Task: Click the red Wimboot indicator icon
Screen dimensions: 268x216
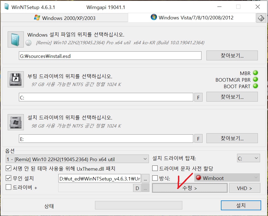Action: (198, 178)
